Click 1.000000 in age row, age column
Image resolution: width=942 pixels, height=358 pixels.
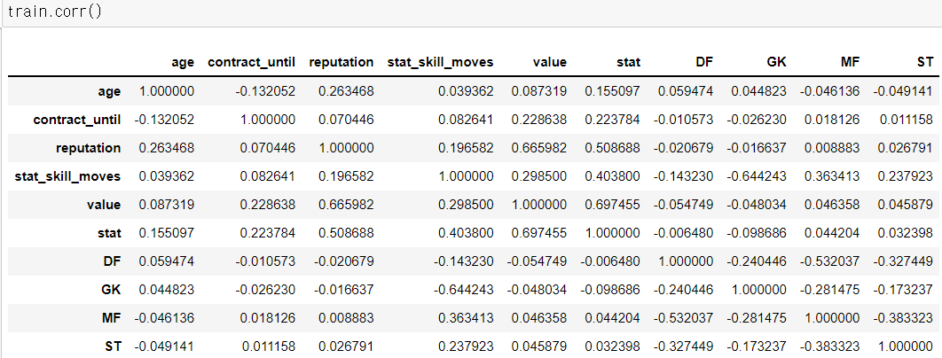click(167, 91)
